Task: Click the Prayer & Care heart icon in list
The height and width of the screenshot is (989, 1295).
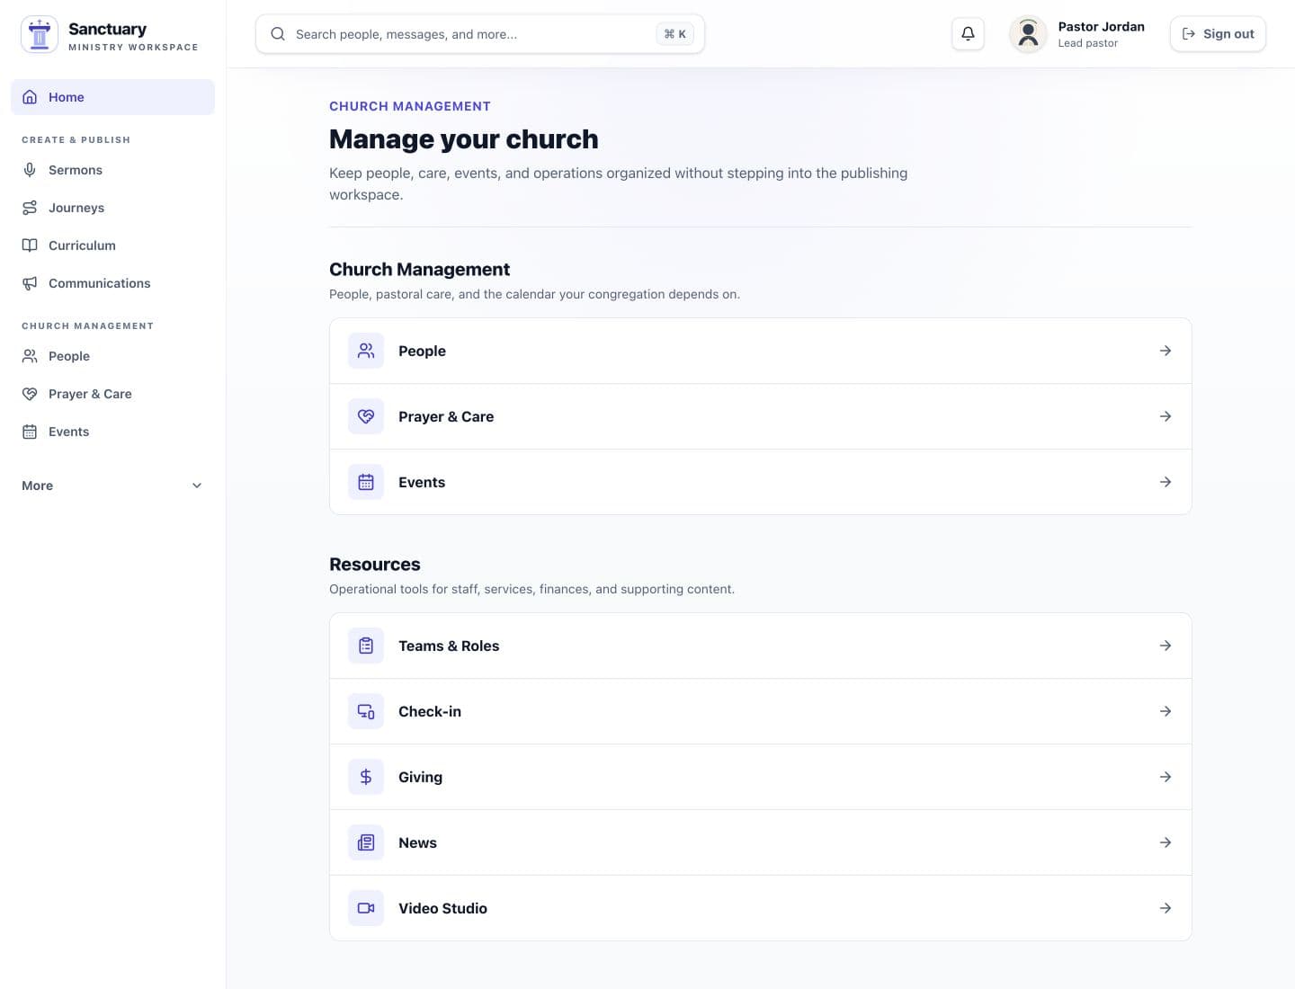Action: (366, 416)
